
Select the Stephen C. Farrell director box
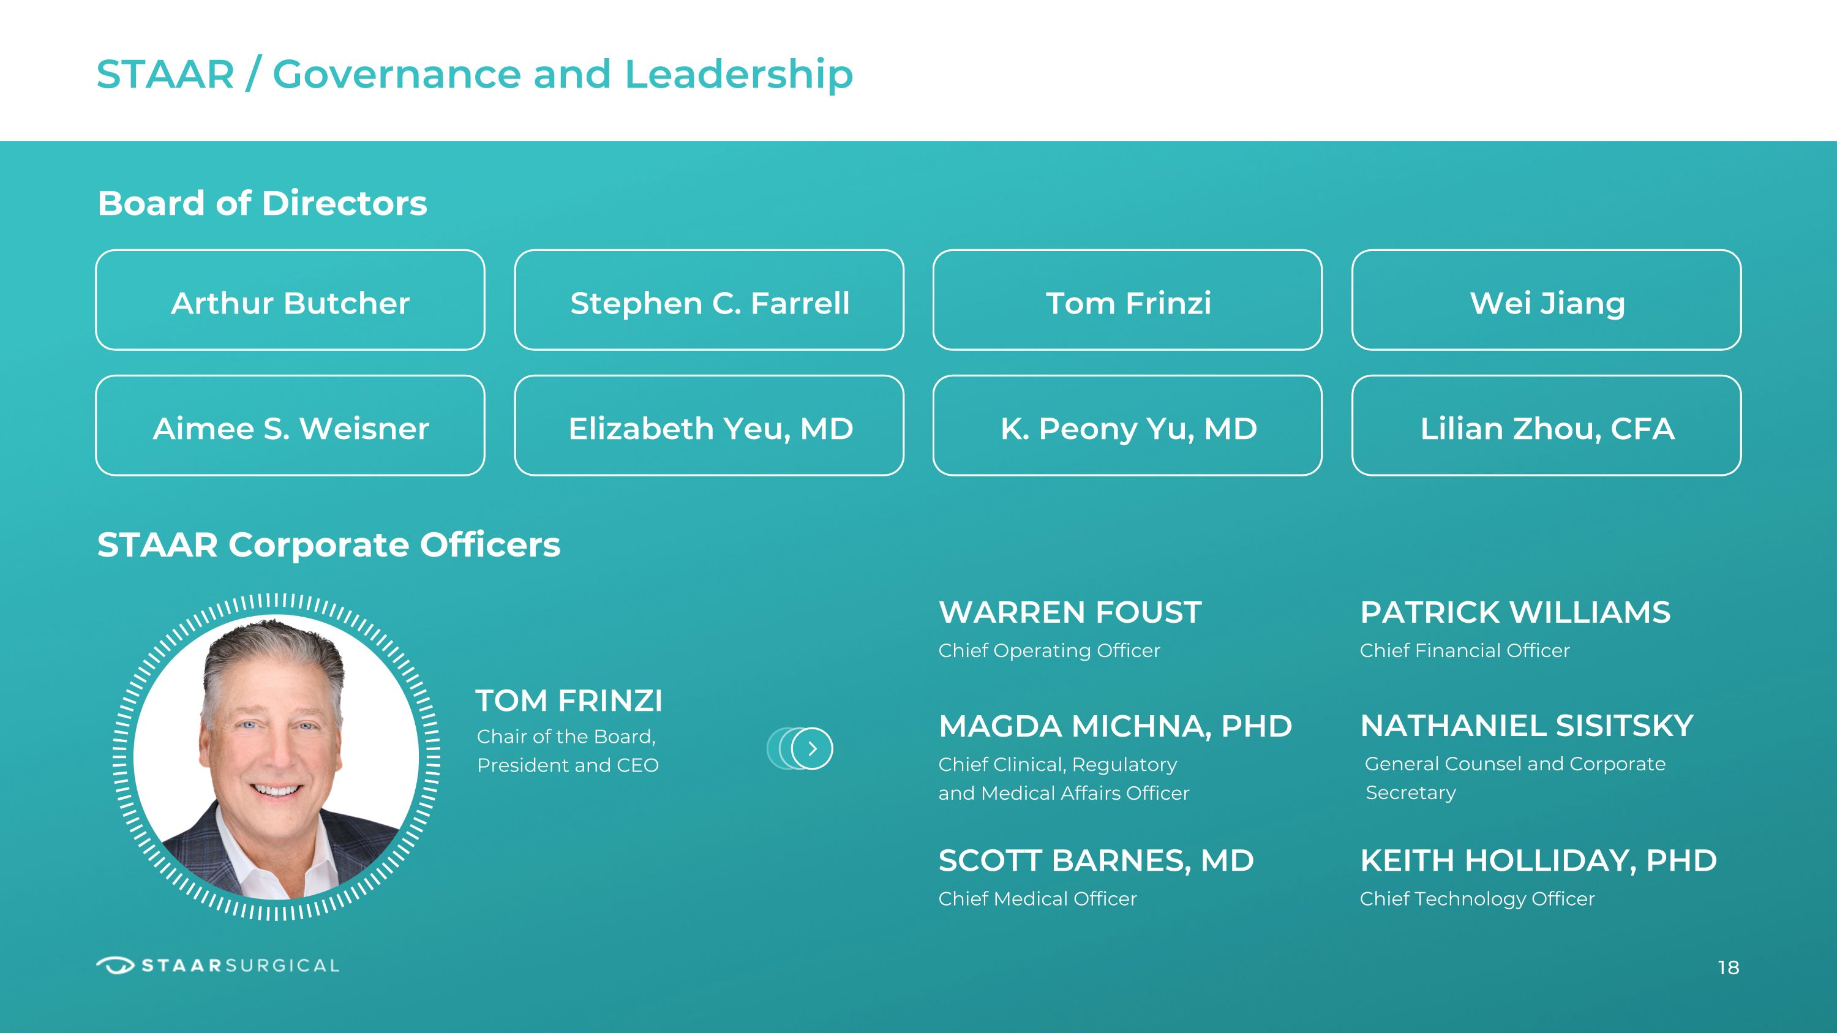coord(709,300)
